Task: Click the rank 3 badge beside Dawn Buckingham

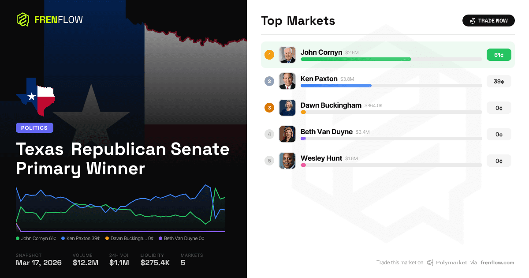Action: pos(269,108)
